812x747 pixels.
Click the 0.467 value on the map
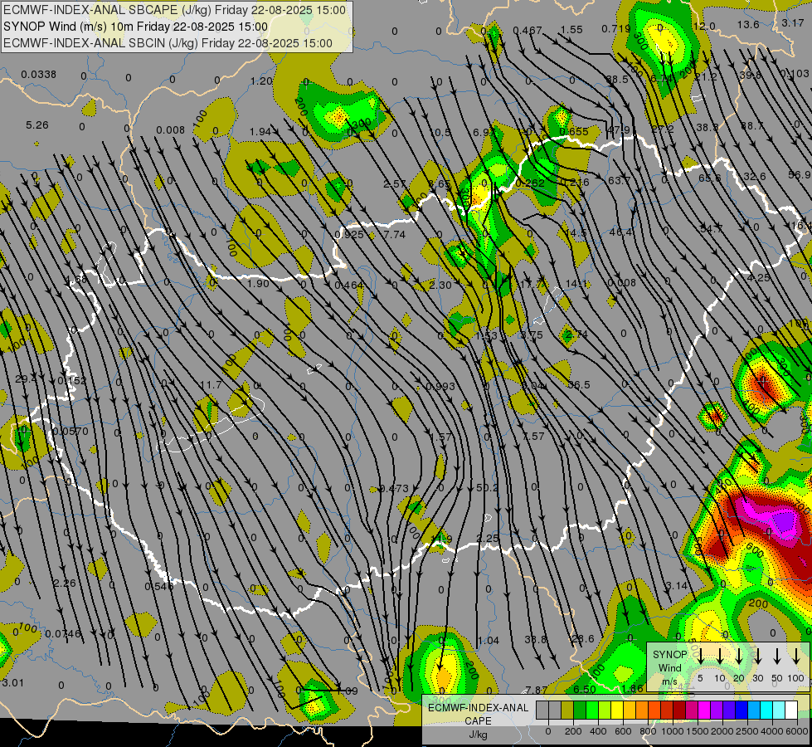(528, 30)
